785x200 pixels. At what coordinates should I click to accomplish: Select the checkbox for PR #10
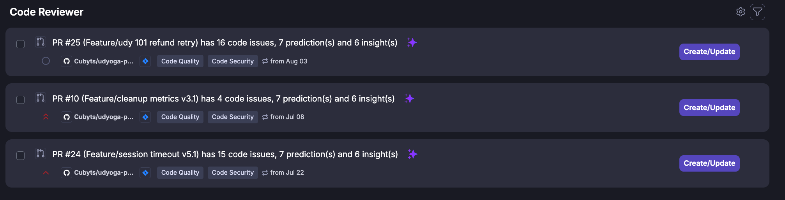[21, 100]
